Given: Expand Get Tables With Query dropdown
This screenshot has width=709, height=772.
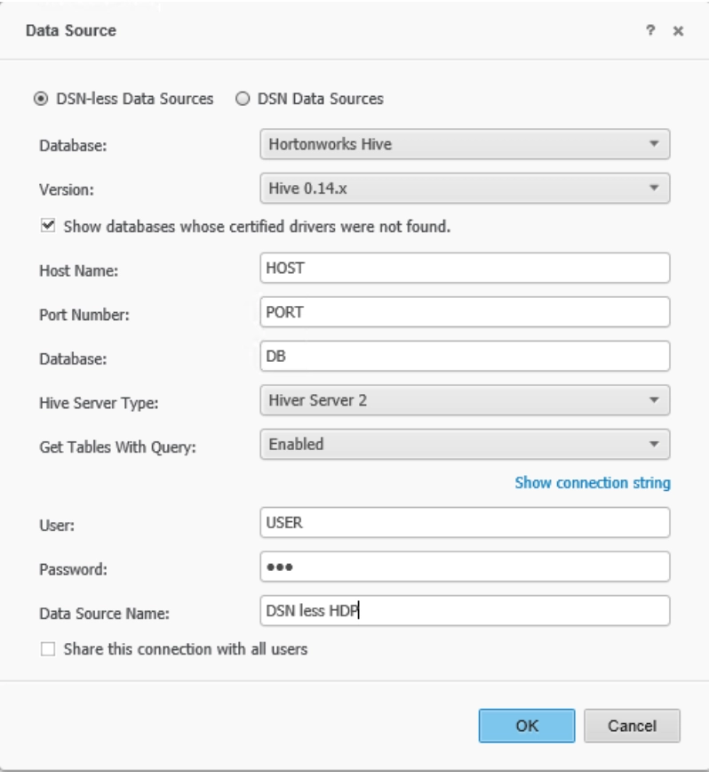Looking at the screenshot, I should point(465,444).
